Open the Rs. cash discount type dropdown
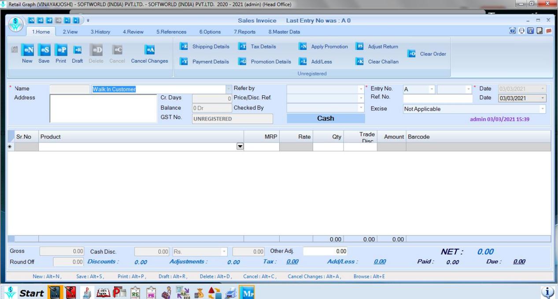 tap(224, 252)
